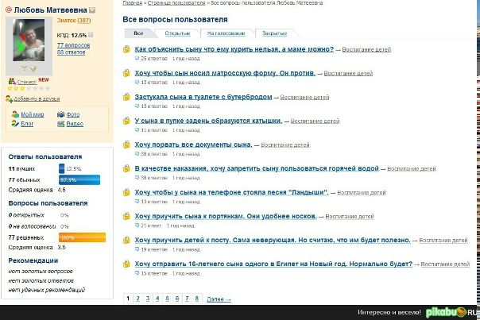Open the Видео icon in profile panel
Screen dimensions: 480x320
pos(60,124)
